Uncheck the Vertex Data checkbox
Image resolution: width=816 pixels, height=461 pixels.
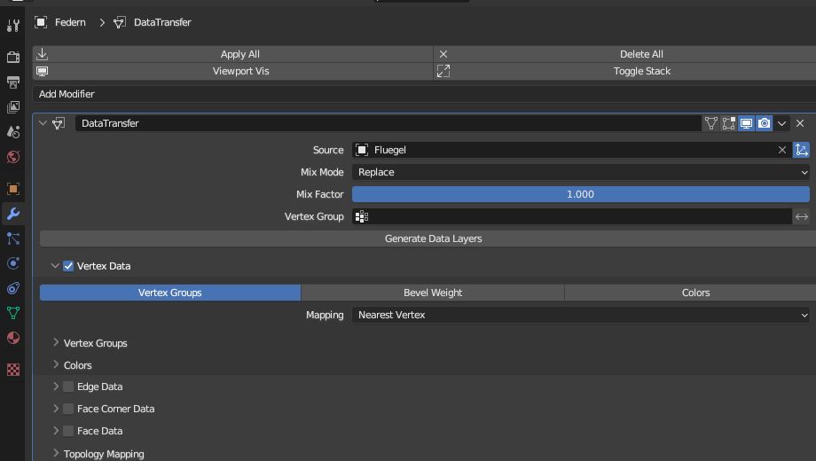(68, 266)
